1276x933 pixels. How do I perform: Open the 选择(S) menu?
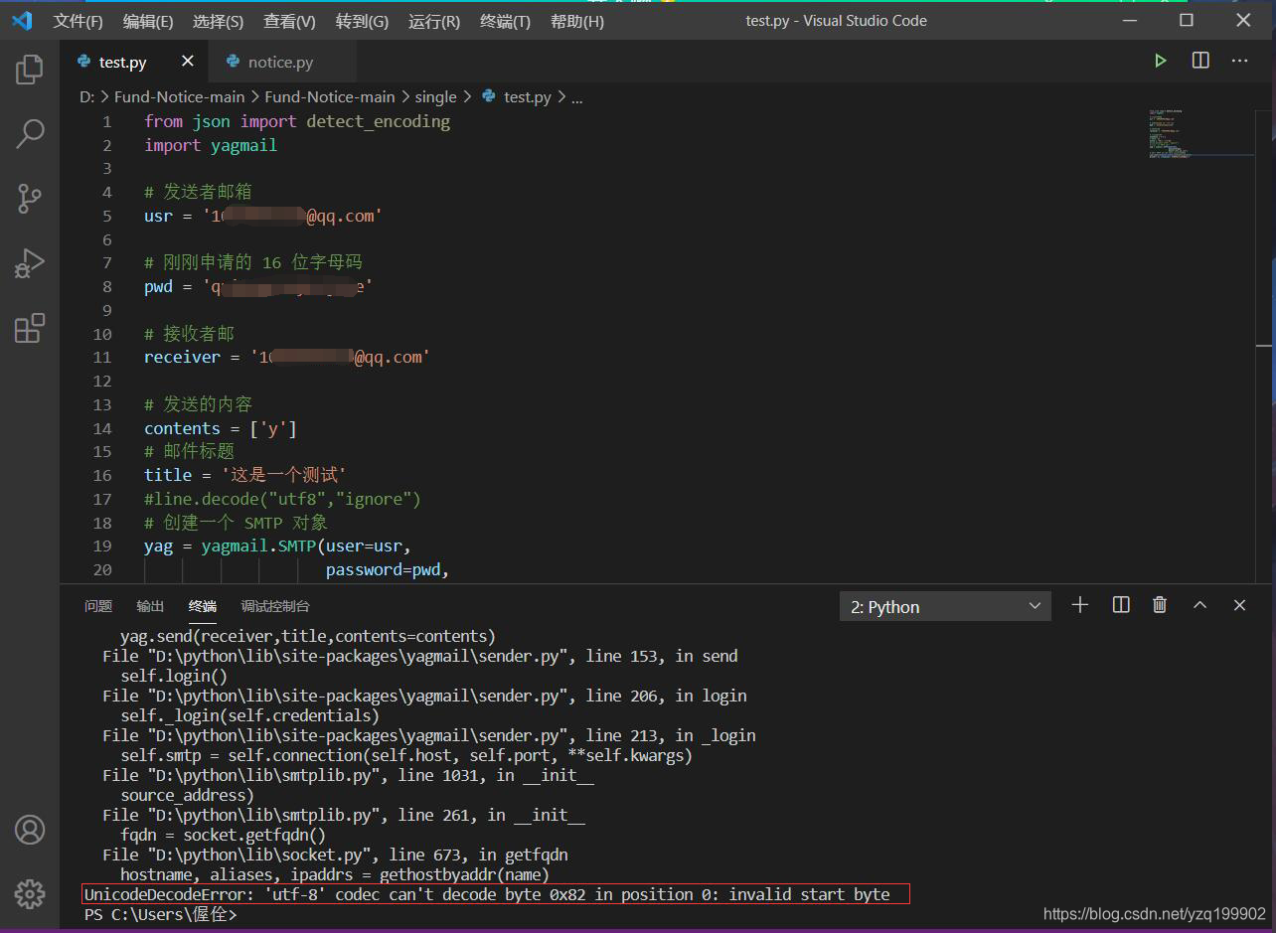pos(218,21)
